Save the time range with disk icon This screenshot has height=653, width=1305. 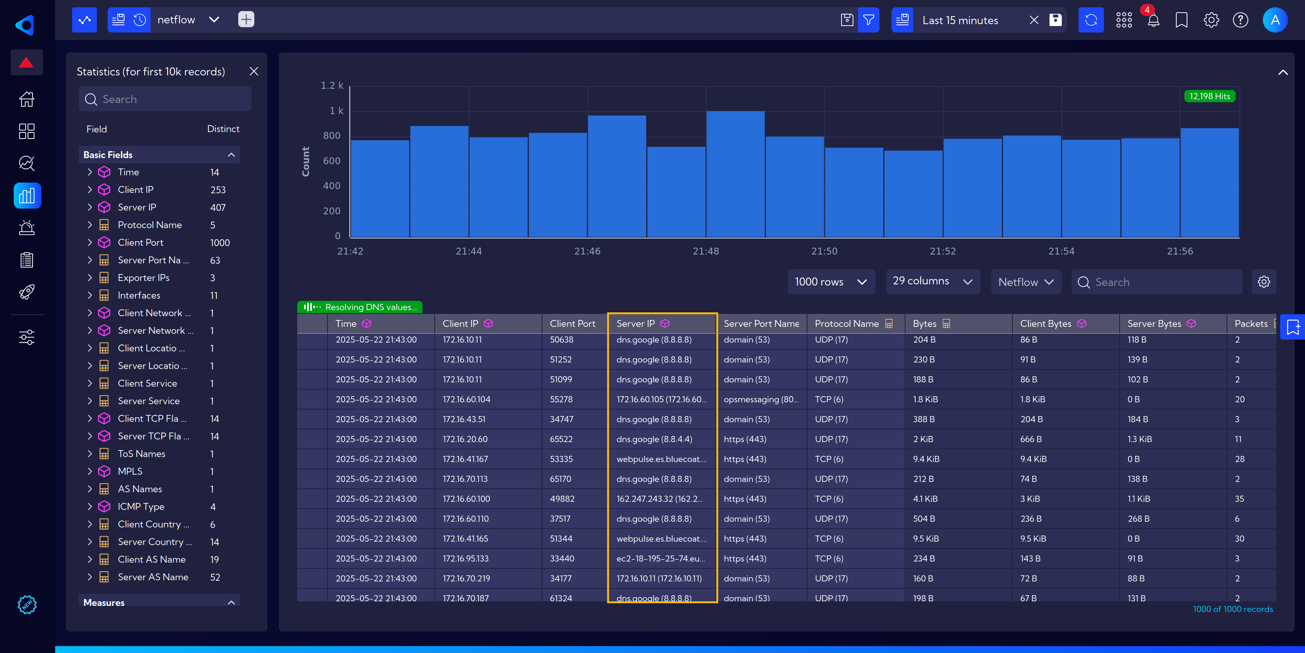(1055, 20)
